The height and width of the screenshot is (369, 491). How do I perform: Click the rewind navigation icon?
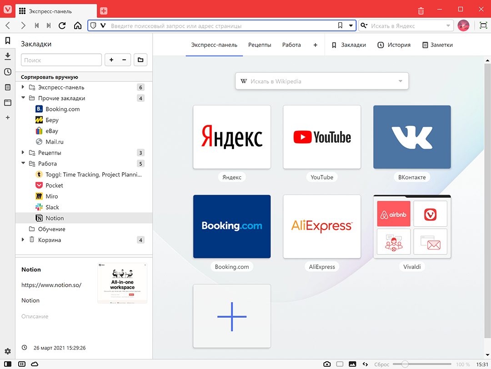click(x=37, y=25)
